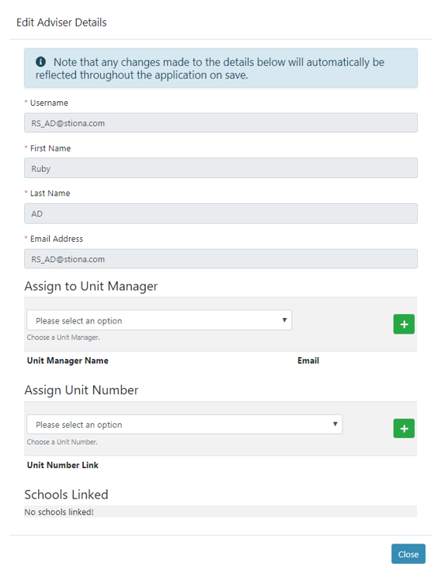The height and width of the screenshot is (584, 445).
Task: Click the "No schools linked!" message
Action: [59, 512]
